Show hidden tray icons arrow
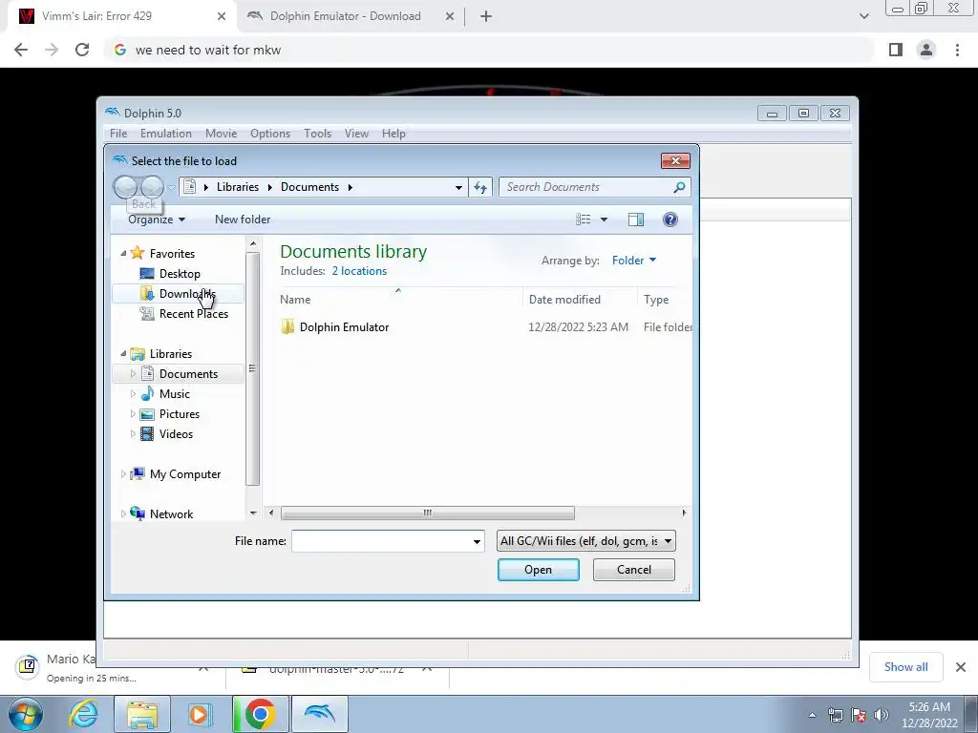 click(812, 715)
